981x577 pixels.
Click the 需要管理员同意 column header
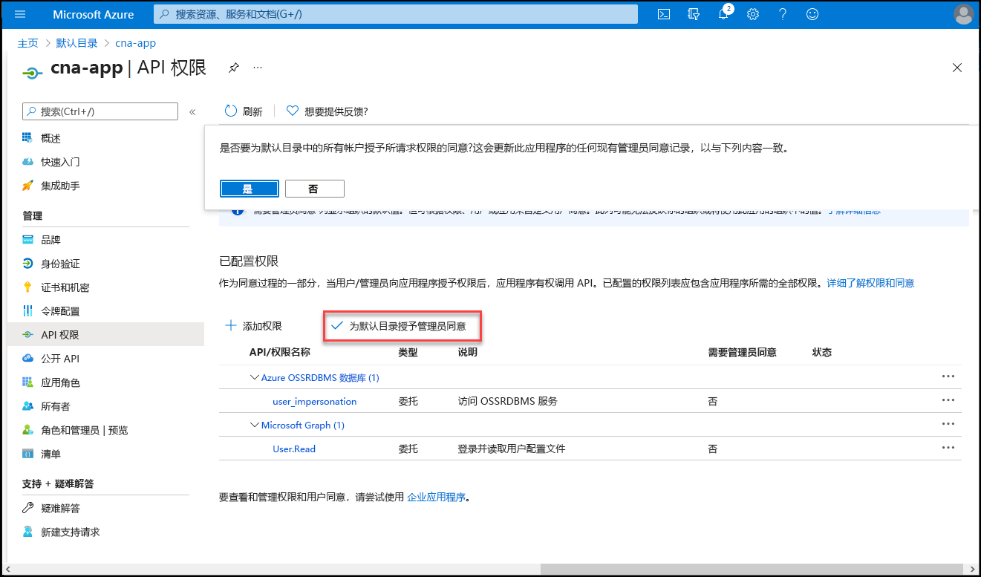(x=743, y=352)
